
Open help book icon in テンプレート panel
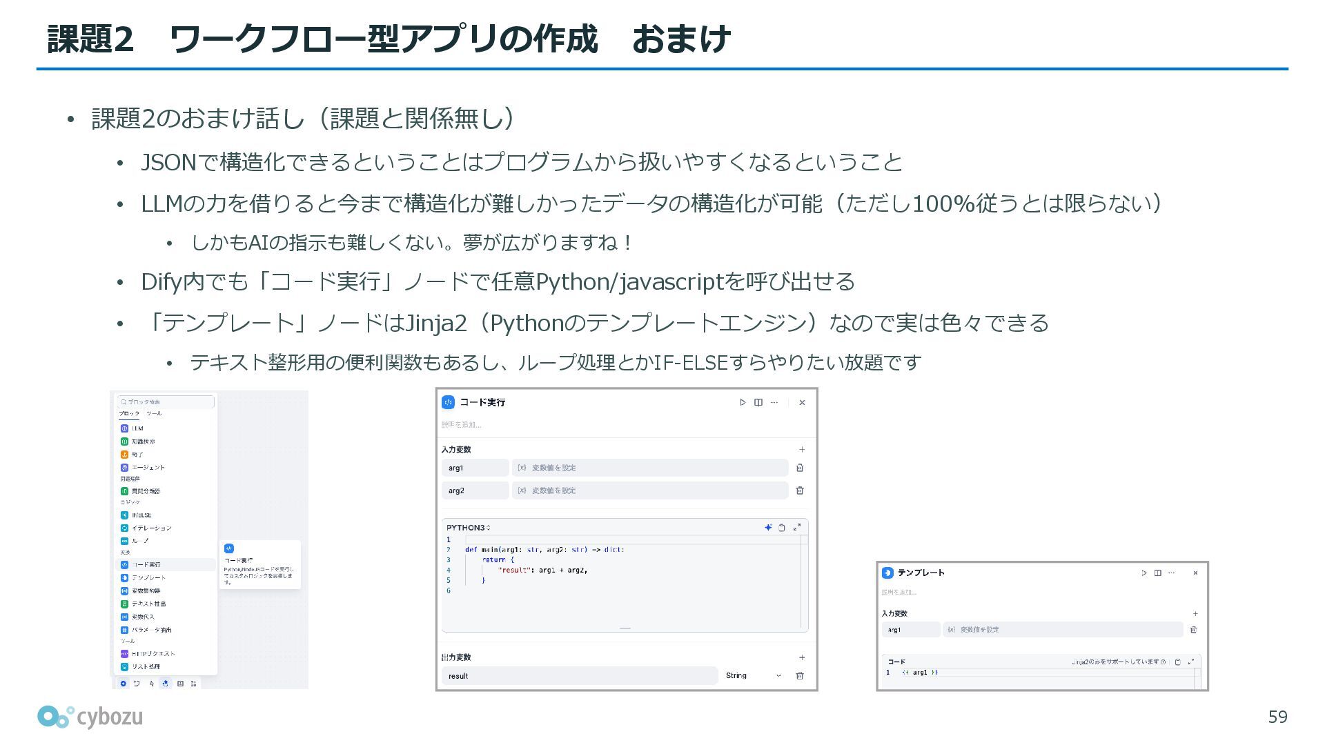[1158, 573]
